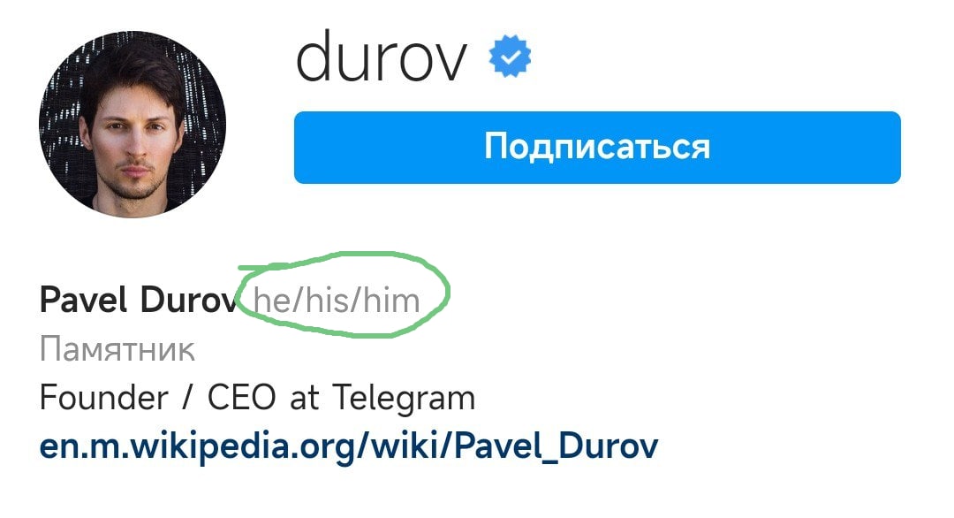Select the durov username heading
This screenshot has height=518, width=954.
pyautogui.click(x=382, y=56)
